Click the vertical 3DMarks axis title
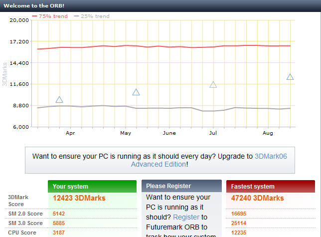The image size is (321, 237). (4, 74)
